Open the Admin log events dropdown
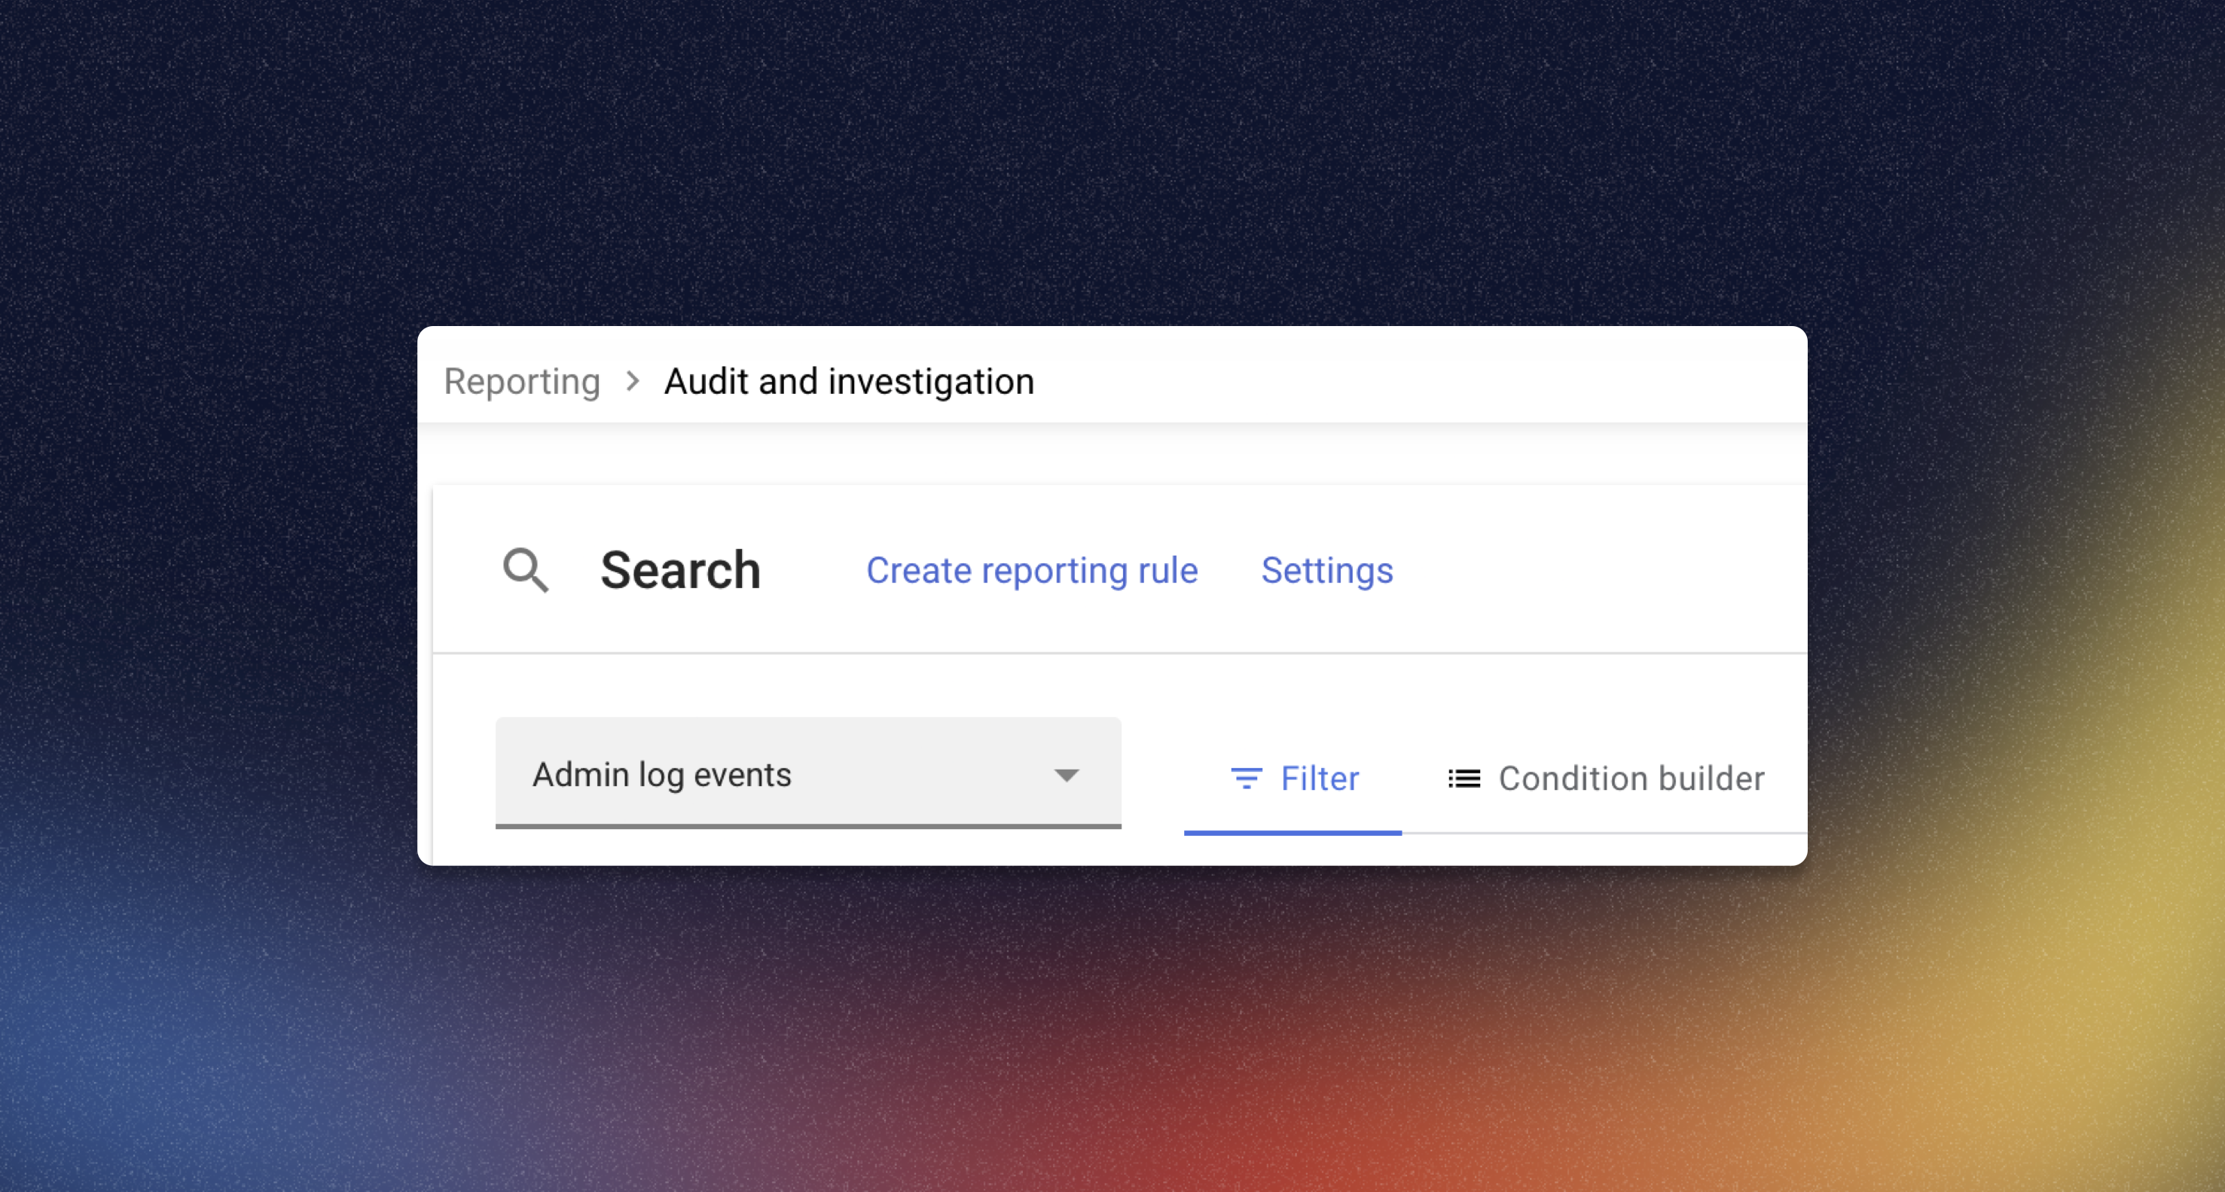Image resolution: width=2225 pixels, height=1192 pixels. pyautogui.click(x=808, y=773)
